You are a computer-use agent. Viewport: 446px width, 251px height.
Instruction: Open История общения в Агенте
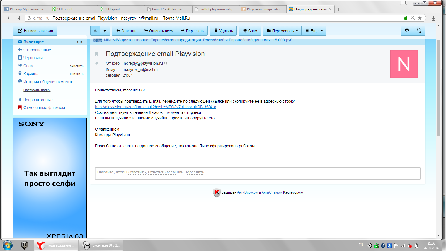click(x=48, y=82)
